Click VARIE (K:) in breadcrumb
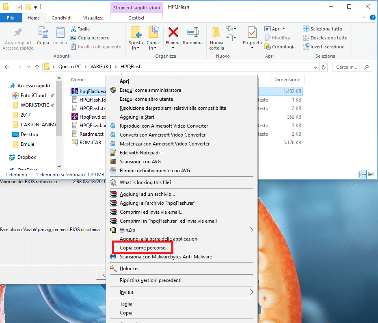 pyautogui.click(x=101, y=67)
